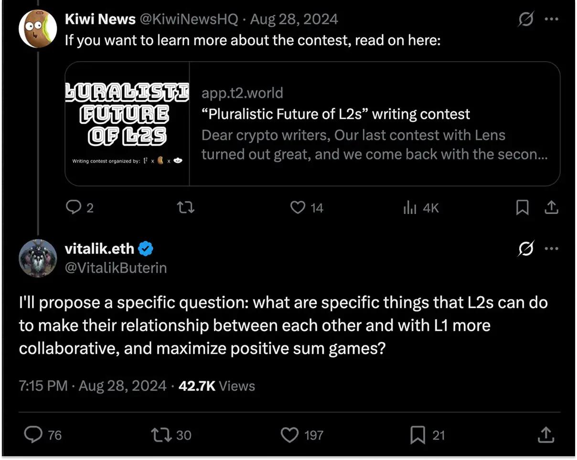Open more options on Kiwi News tweet
Image resolution: width=577 pixels, height=460 pixels.
(x=552, y=19)
